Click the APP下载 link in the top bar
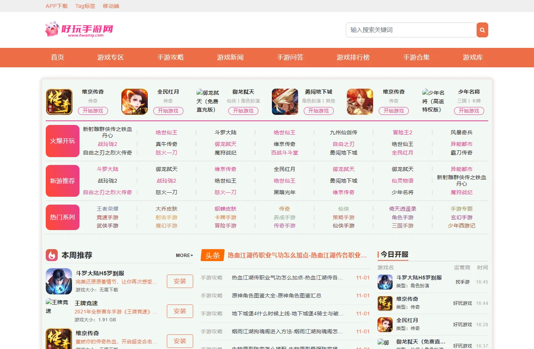The image size is (534, 349). point(57,6)
